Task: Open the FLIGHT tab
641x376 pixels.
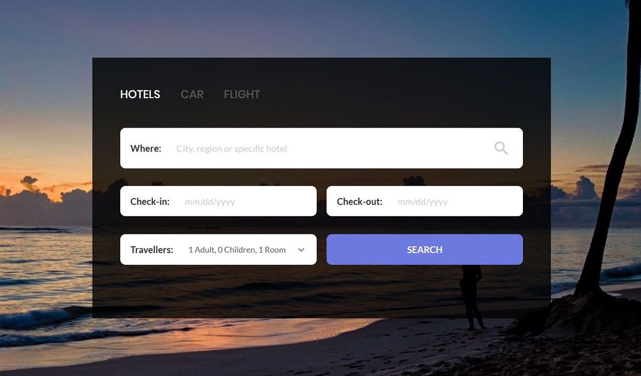Action: pyautogui.click(x=242, y=95)
